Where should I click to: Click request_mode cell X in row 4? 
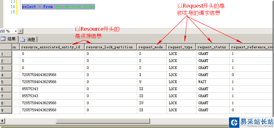[x=152, y=75]
